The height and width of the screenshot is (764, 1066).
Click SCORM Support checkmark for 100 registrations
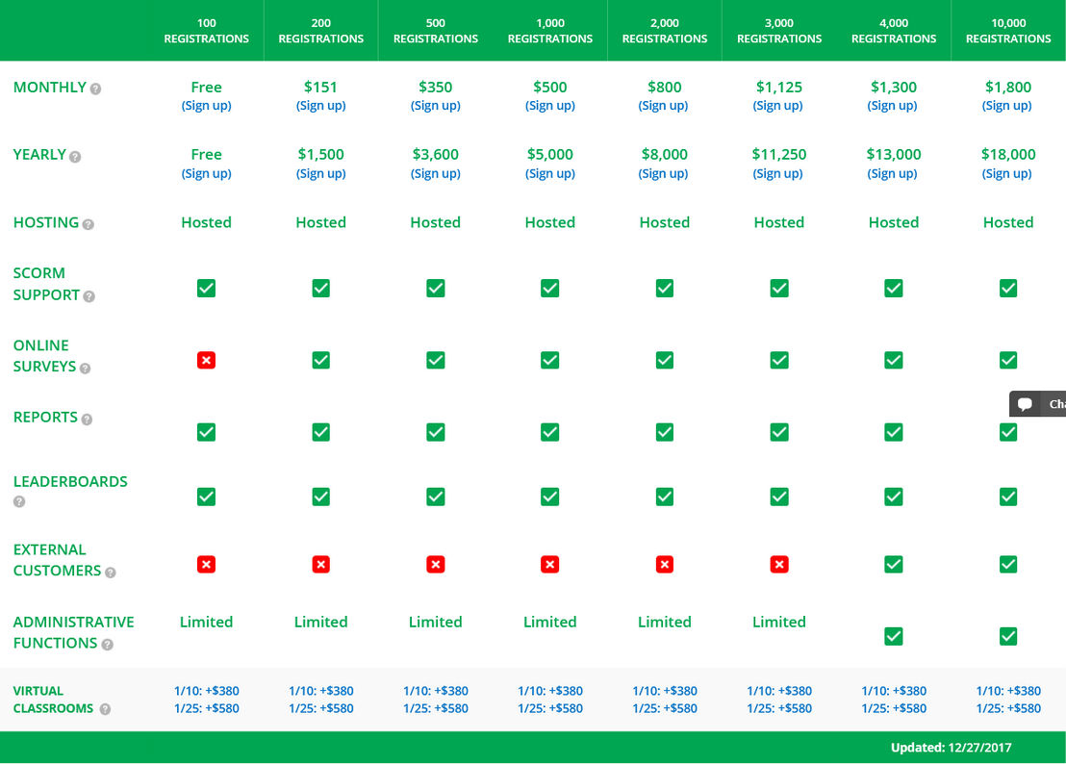tap(206, 289)
